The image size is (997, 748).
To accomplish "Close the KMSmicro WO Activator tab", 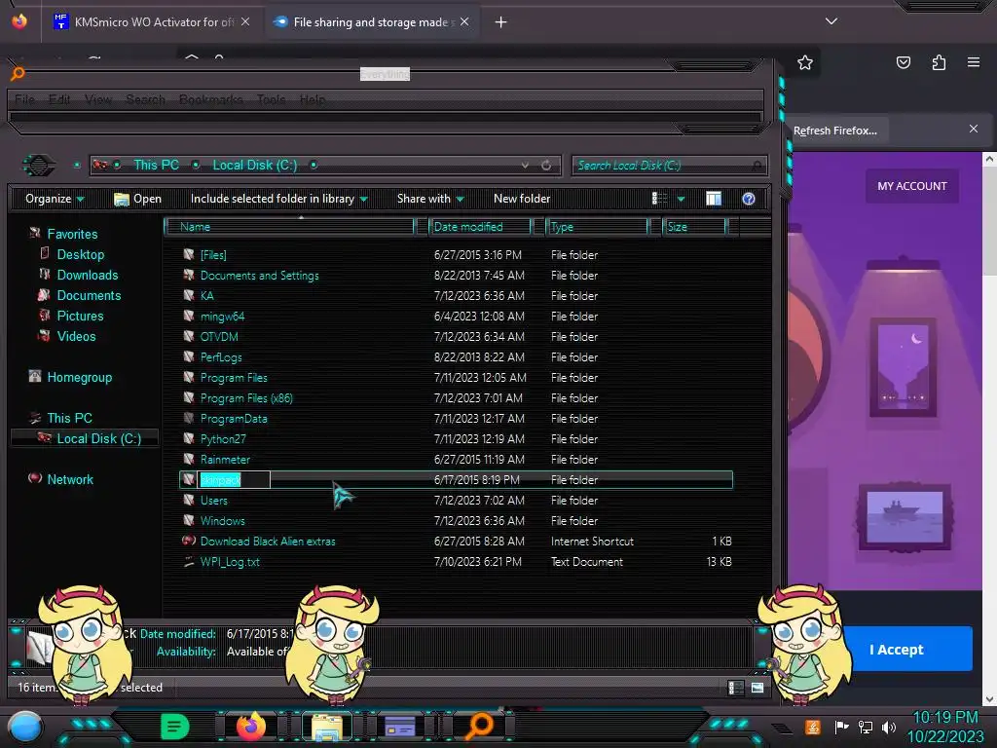I will point(245,21).
